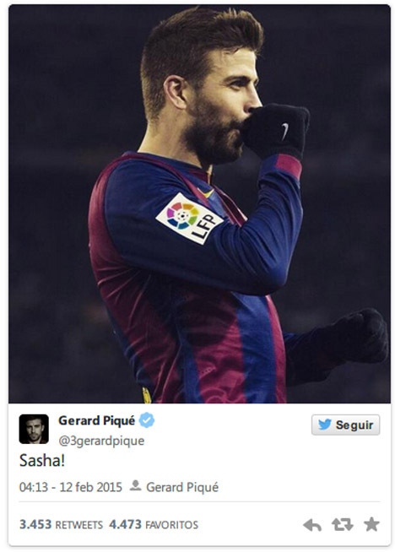Follow the account with the Seguir button
The image size is (395, 552).
pos(345,425)
